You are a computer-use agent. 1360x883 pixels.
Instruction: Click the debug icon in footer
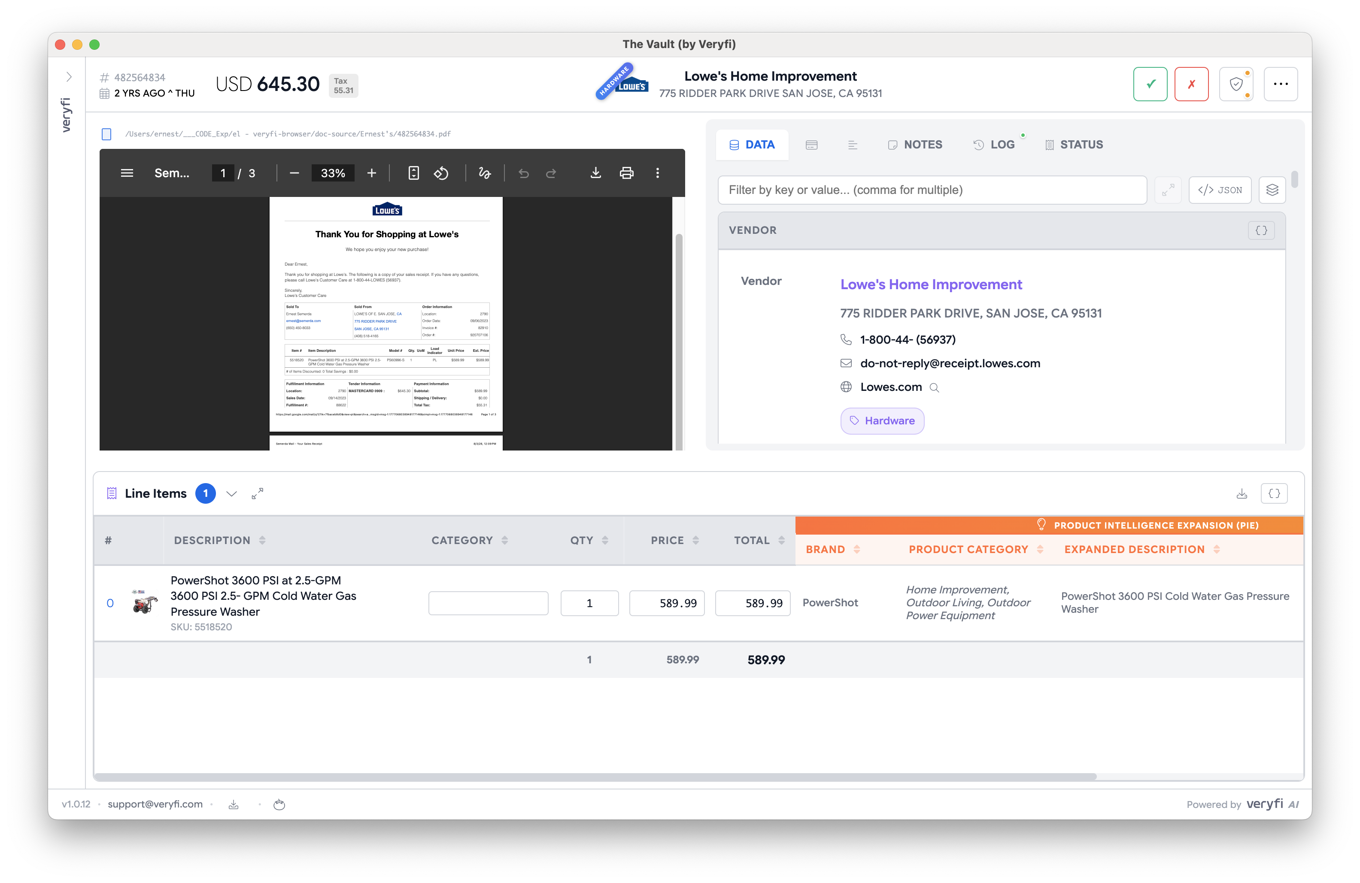279,805
